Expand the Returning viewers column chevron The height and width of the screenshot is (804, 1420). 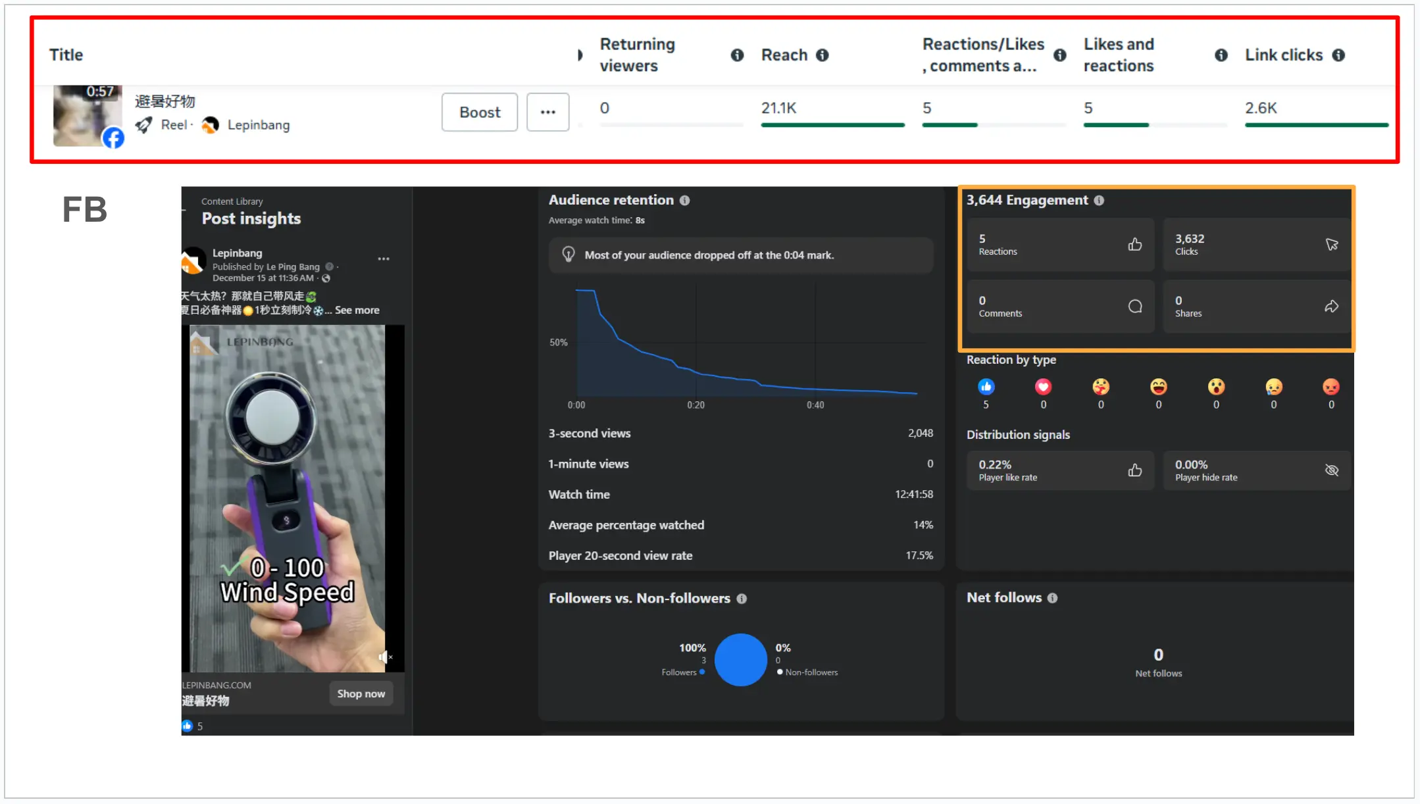click(x=580, y=55)
